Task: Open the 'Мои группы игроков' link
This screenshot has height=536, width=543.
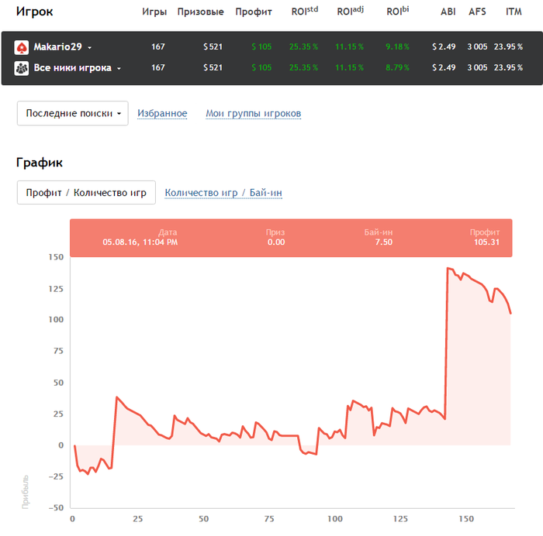Action: click(x=253, y=114)
